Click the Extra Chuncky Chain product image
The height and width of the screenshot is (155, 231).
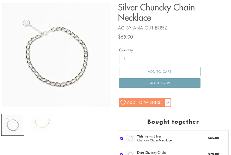(x=130, y=153)
